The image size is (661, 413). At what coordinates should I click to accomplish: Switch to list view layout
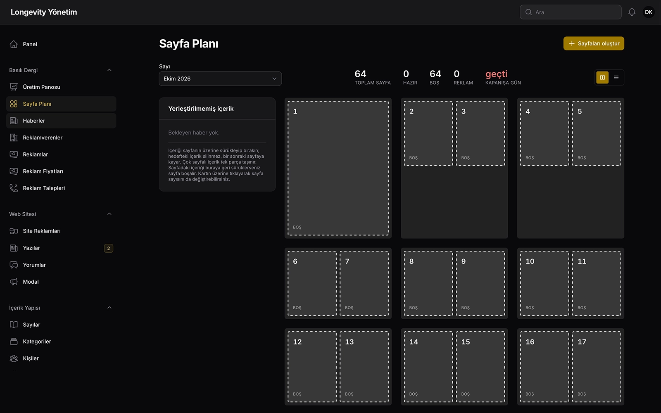click(x=616, y=78)
